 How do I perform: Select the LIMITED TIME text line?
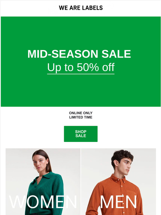[x=81, y=117]
